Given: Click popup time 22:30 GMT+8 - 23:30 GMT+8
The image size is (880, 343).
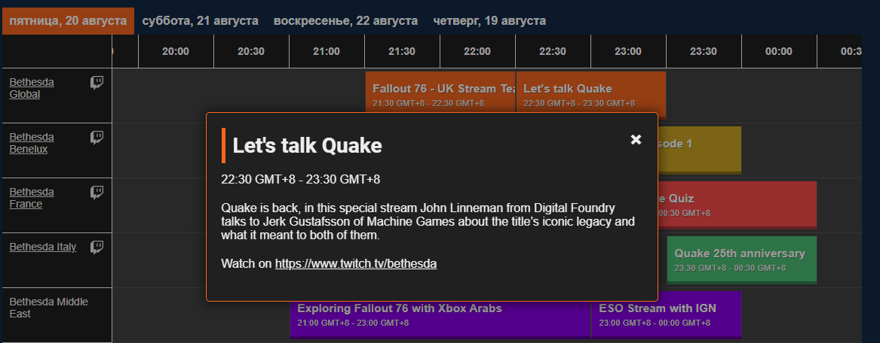Looking at the screenshot, I should [x=301, y=180].
